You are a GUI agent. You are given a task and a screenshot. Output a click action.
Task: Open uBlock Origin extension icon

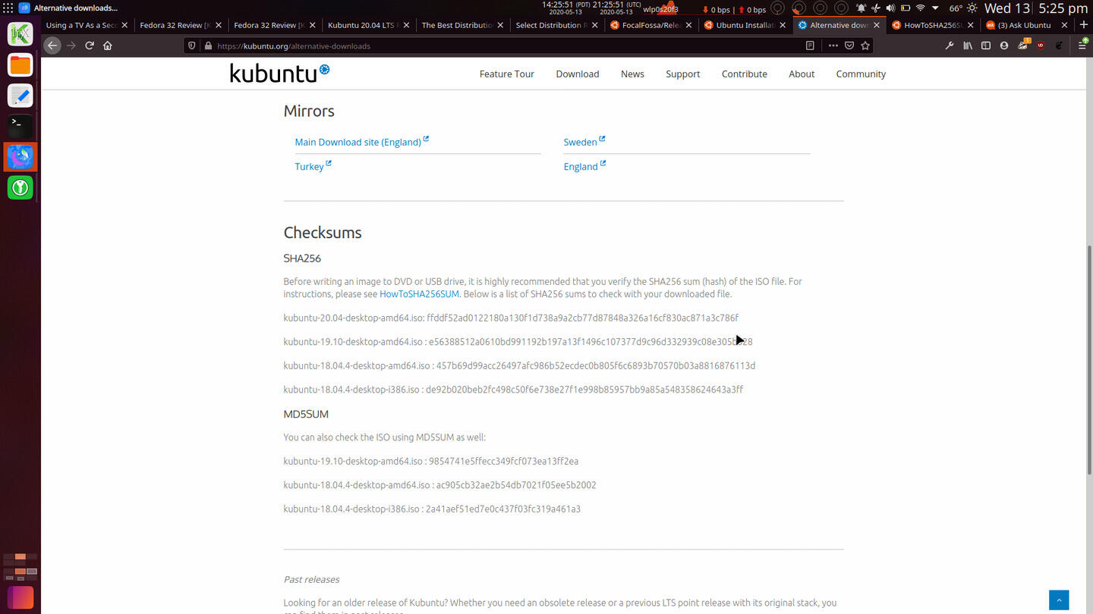(x=1041, y=45)
